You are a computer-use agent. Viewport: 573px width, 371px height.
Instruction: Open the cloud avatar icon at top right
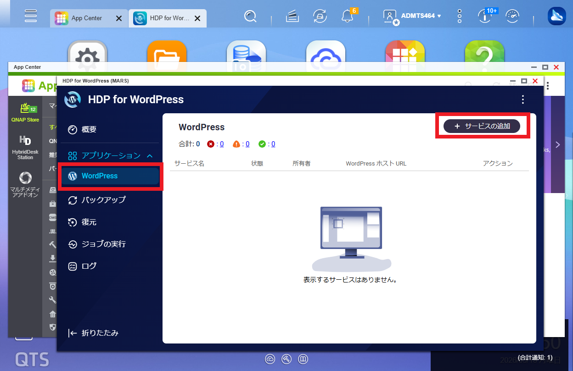(x=557, y=16)
